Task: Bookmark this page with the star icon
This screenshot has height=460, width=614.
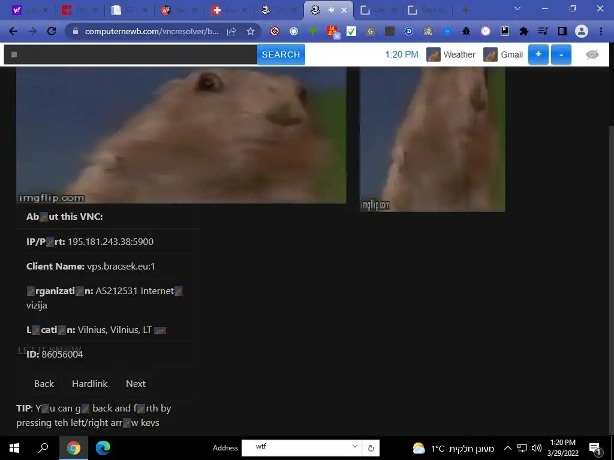Action: [251, 31]
